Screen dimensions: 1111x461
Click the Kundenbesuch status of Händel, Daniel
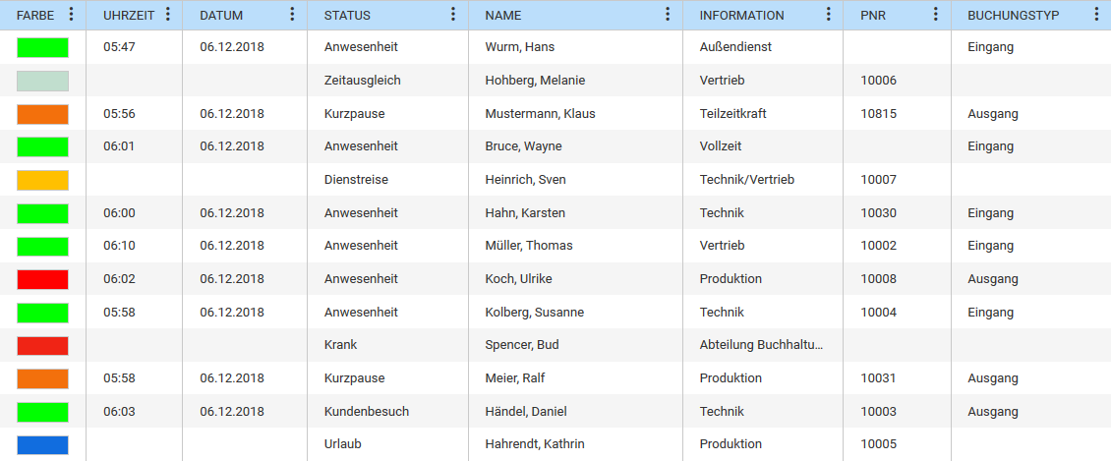[367, 412]
